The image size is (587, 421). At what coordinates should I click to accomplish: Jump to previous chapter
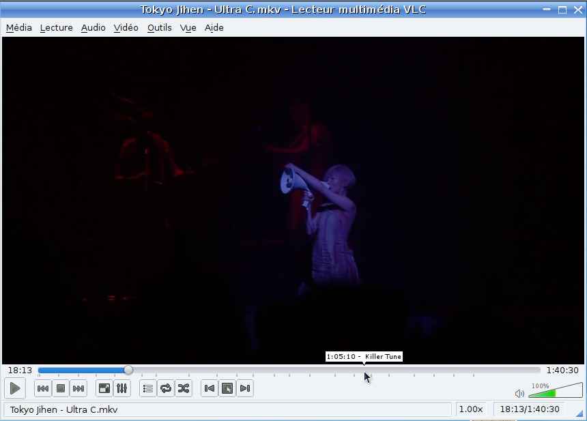point(210,389)
